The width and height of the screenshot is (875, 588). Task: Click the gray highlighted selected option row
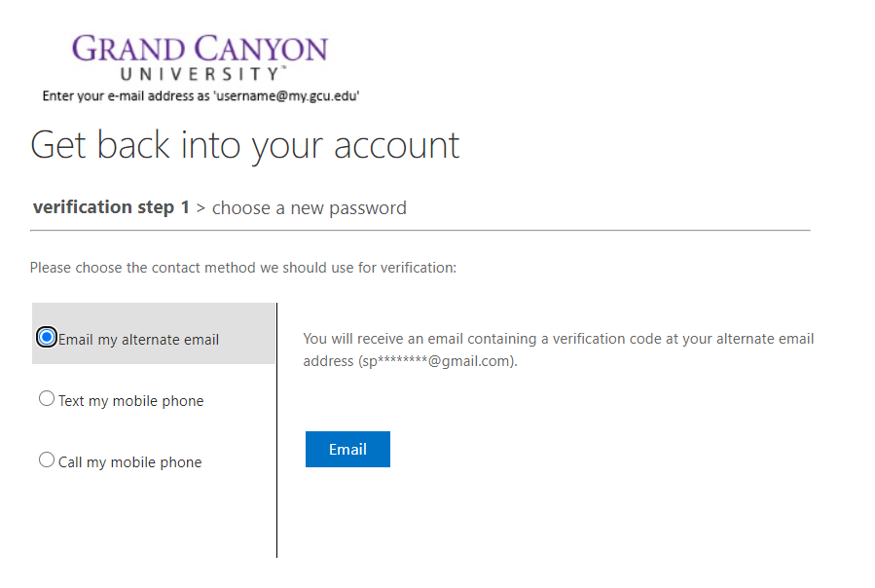tap(154, 333)
